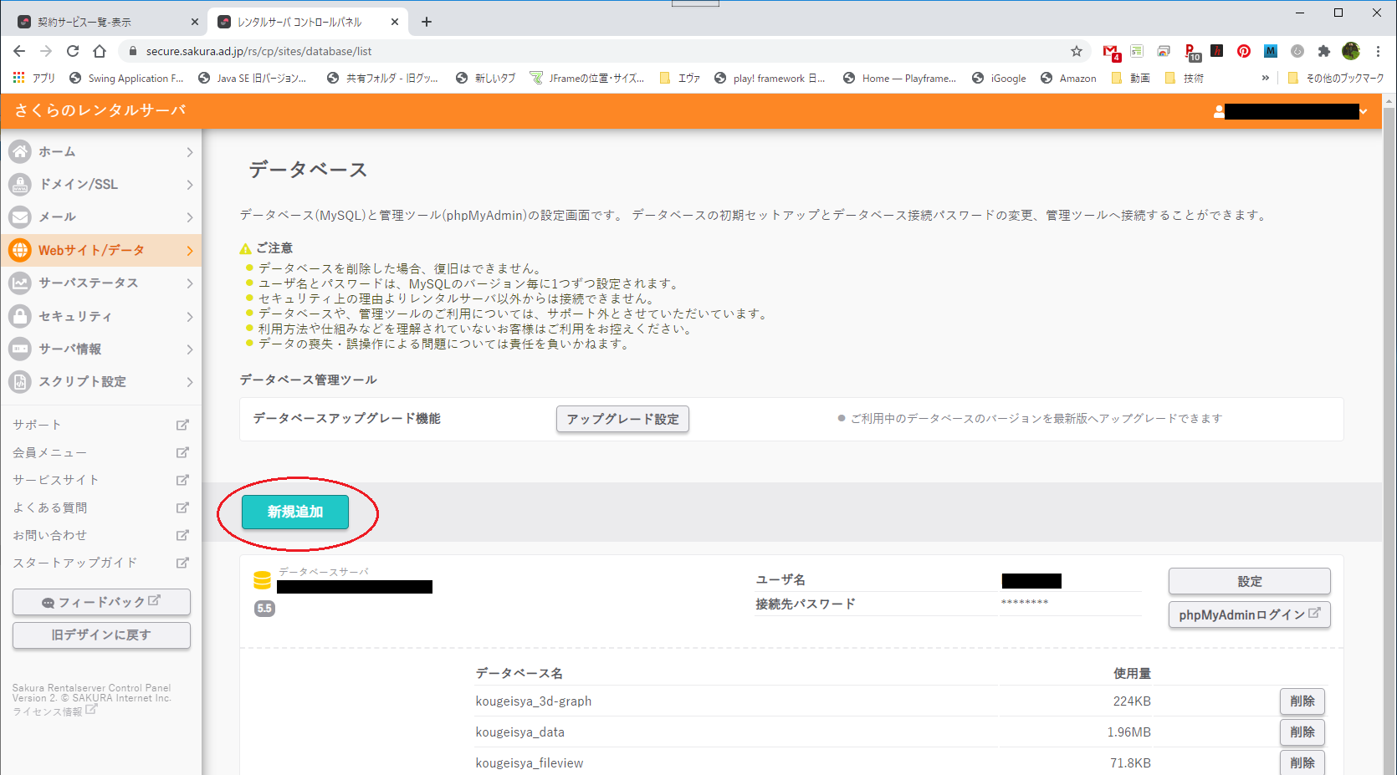Click the 設定 button for database user
Viewport: 1397px width, 775px height.
click(1249, 581)
